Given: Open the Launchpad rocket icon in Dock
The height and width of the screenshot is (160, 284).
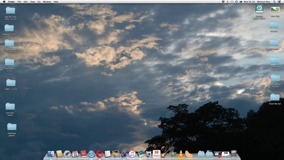Looking at the screenshot, I should pos(67,154).
